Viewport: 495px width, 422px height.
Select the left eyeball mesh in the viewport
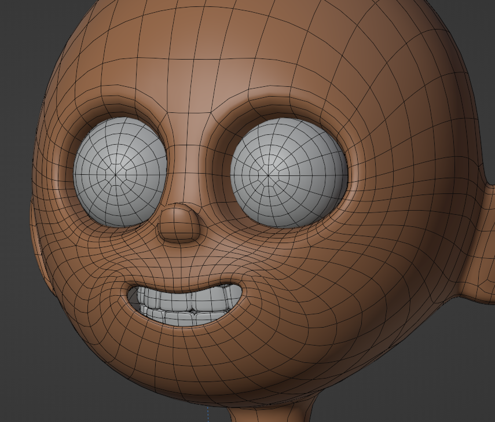coord(120,173)
